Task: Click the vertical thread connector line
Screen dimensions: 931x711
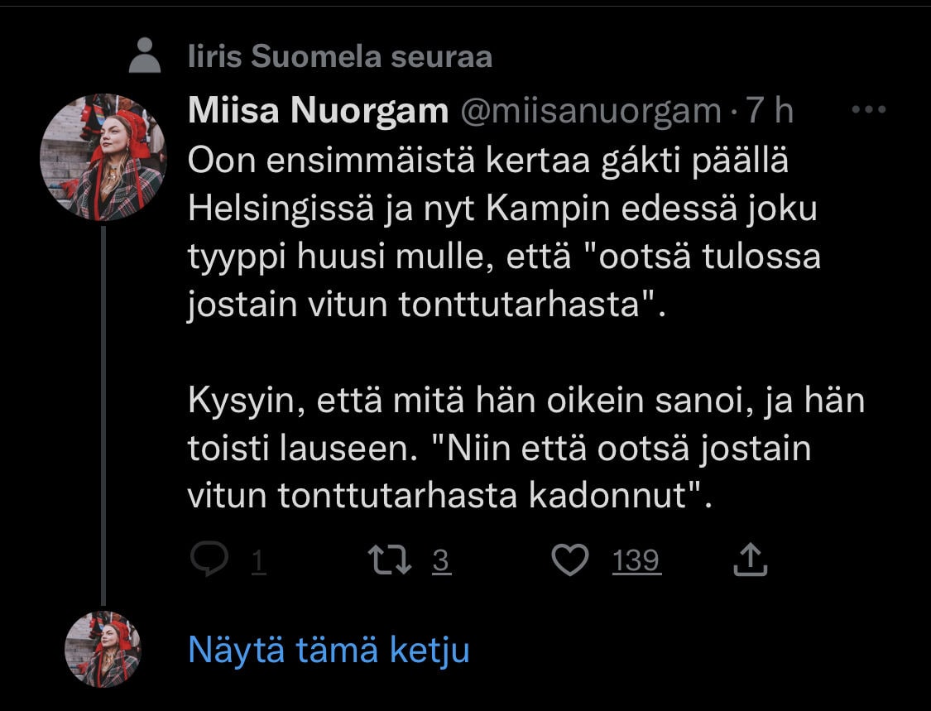Action: 103,414
